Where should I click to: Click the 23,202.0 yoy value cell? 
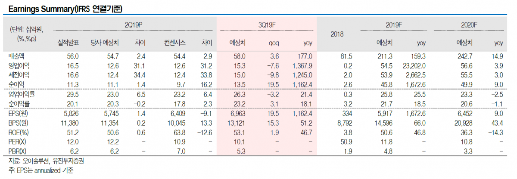(414, 65)
